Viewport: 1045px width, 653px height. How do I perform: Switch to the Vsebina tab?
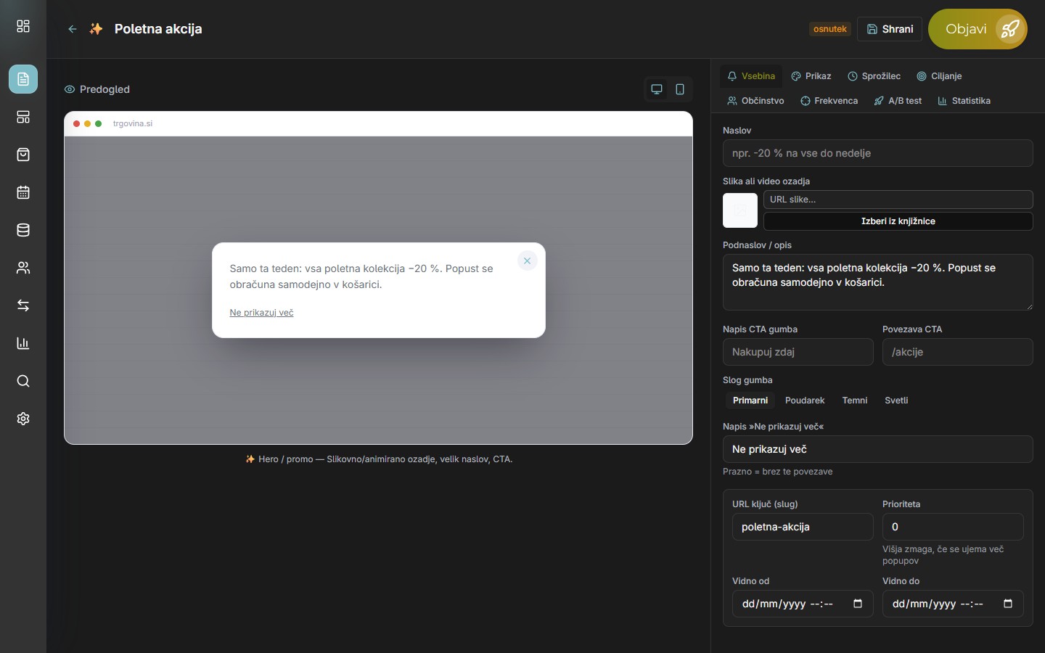click(751, 76)
